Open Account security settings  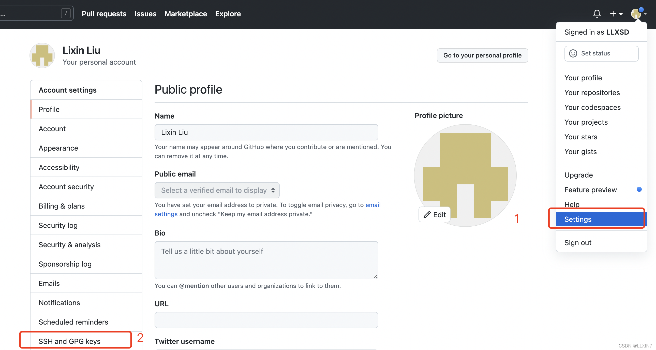[x=86, y=187]
